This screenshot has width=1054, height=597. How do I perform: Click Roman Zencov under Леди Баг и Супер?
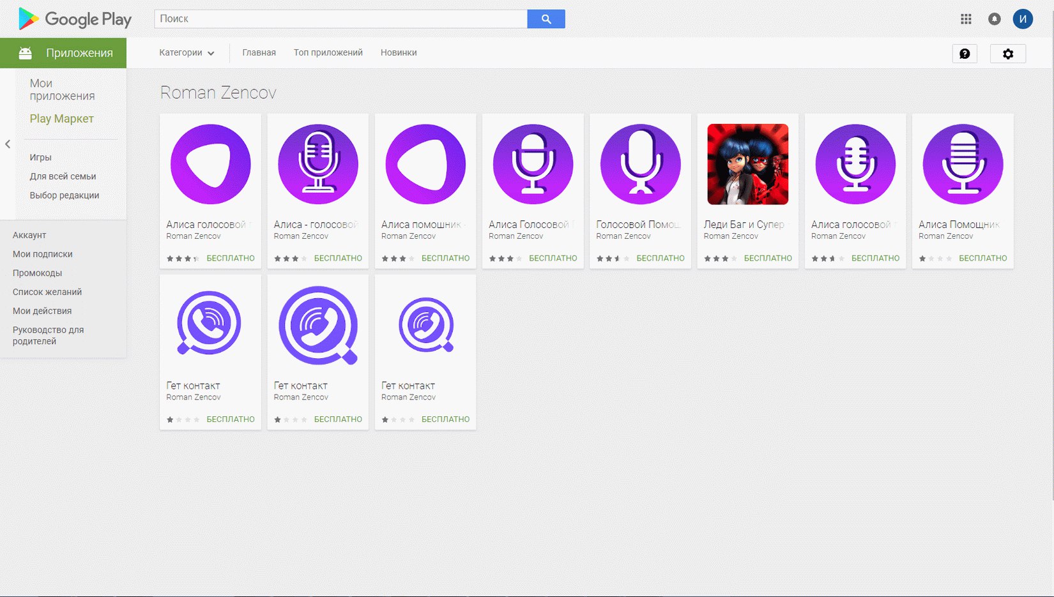731,236
